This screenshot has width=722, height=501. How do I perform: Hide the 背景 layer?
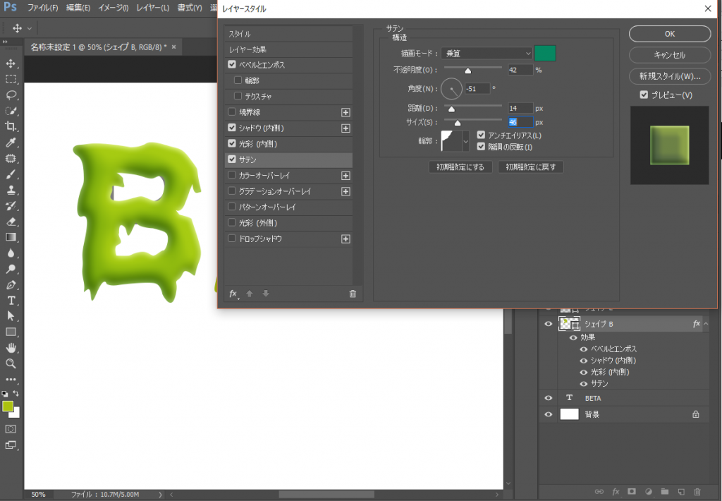549,414
